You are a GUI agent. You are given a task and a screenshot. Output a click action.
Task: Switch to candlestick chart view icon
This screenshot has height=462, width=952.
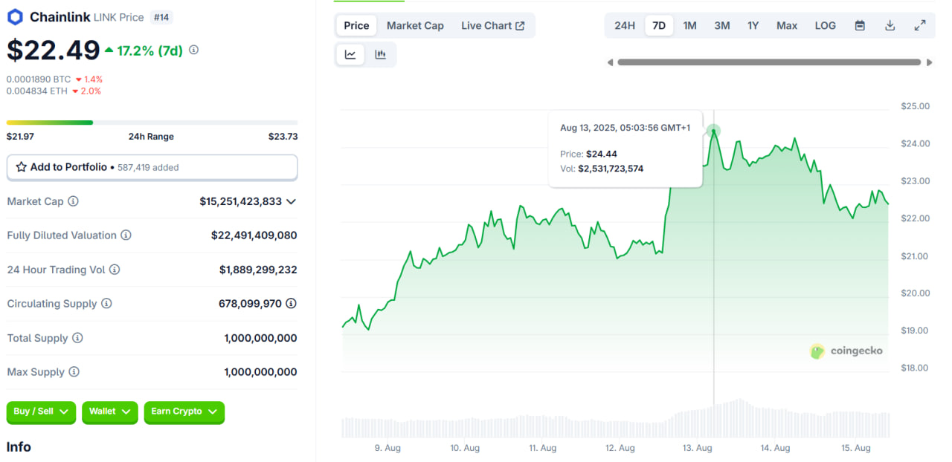380,54
